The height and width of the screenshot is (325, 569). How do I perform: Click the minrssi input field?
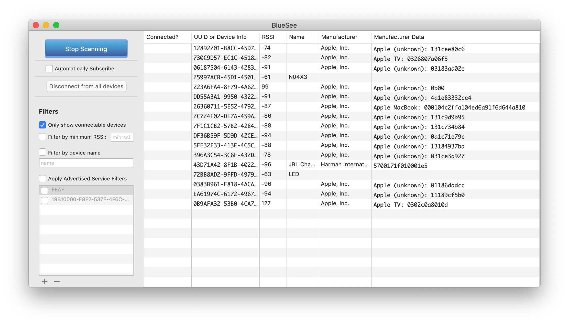click(122, 137)
